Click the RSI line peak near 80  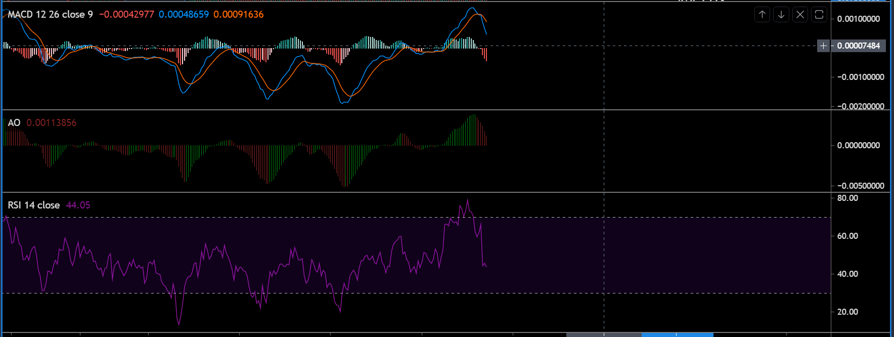click(468, 200)
